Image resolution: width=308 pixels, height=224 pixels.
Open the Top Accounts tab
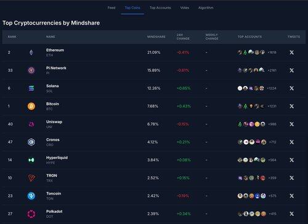coord(160,8)
